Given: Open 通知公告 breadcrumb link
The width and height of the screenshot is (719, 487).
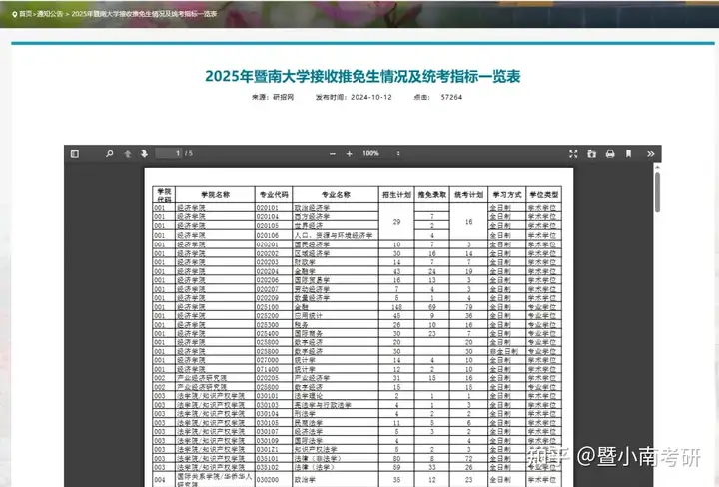Looking at the screenshot, I should [x=50, y=14].
